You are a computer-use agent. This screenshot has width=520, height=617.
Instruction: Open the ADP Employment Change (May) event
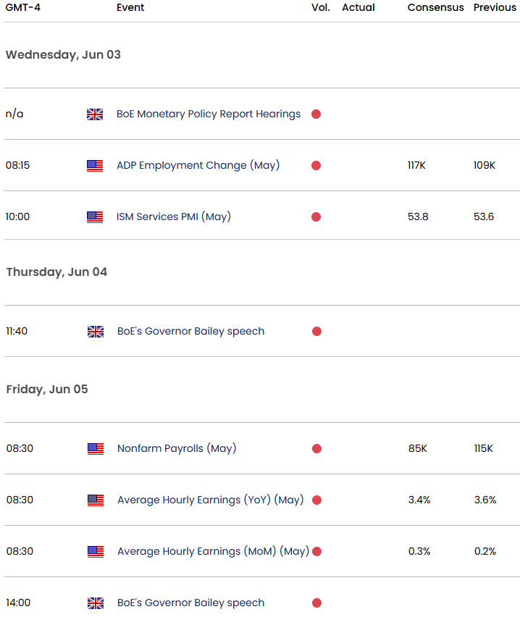[198, 165]
